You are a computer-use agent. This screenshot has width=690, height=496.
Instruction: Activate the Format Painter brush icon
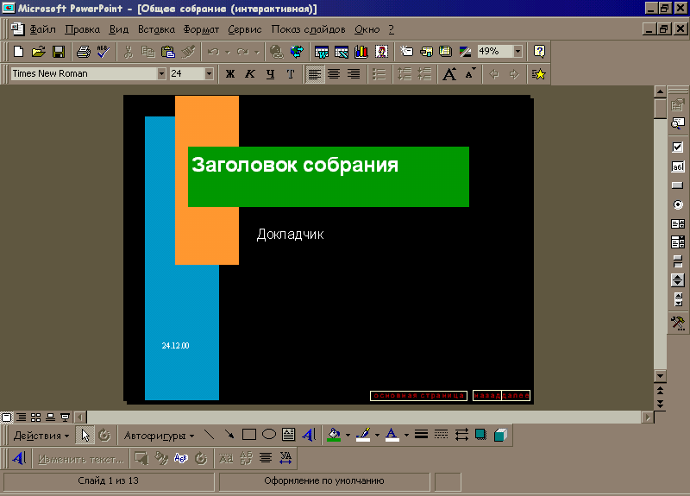(x=188, y=52)
